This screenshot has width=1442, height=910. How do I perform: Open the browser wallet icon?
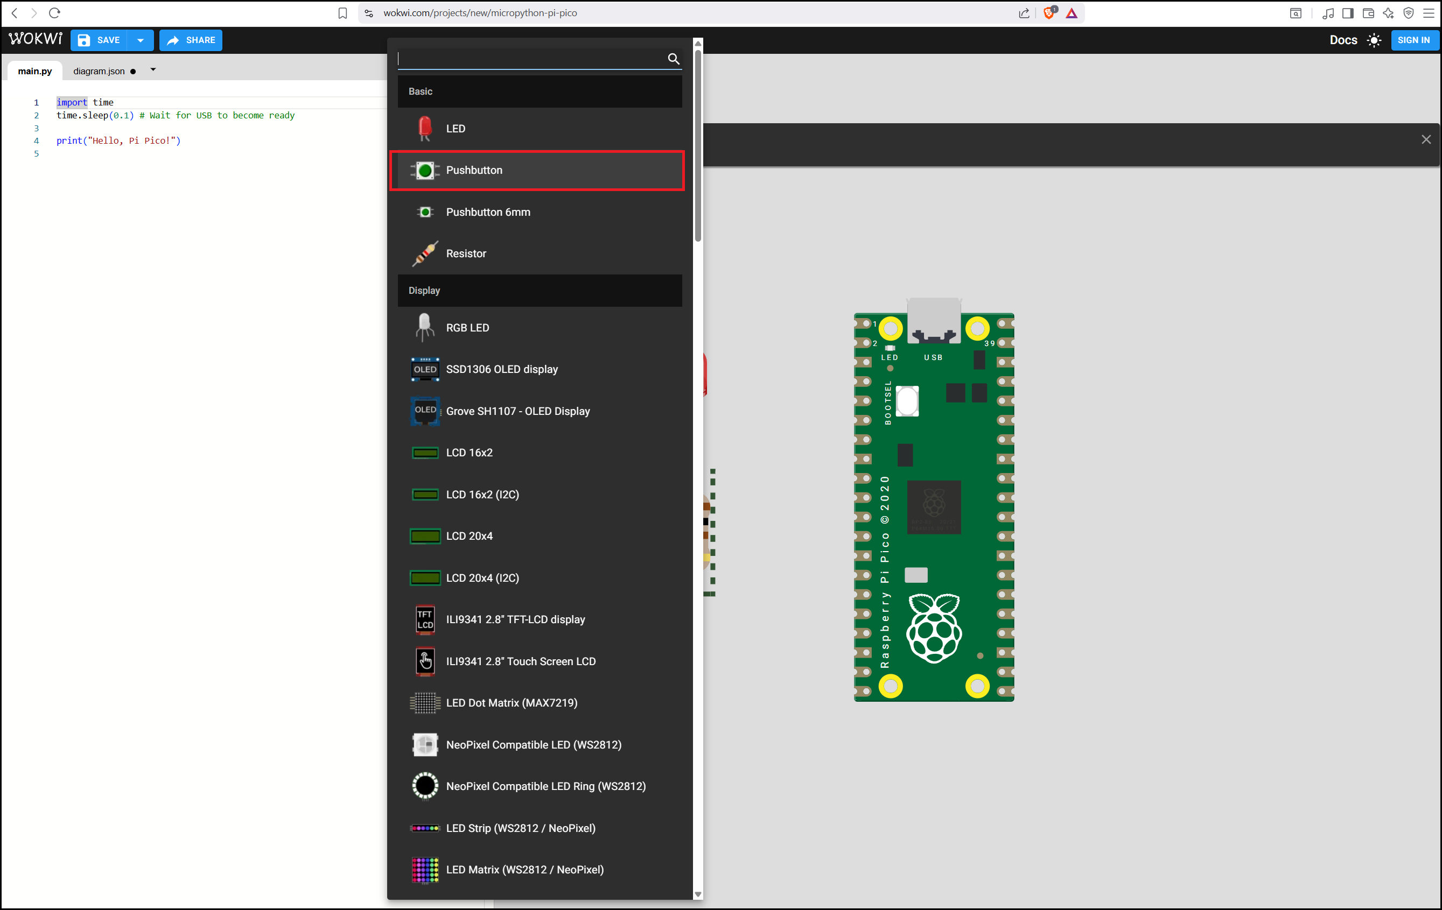coord(1368,13)
